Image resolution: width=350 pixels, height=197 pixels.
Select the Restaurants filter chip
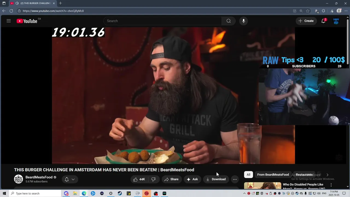[x=304, y=175]
